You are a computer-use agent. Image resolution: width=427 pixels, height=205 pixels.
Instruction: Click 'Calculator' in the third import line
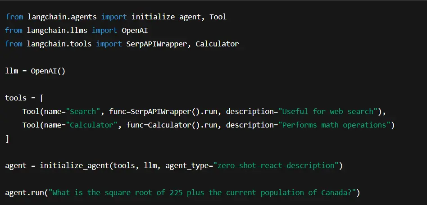click(217, 44)
